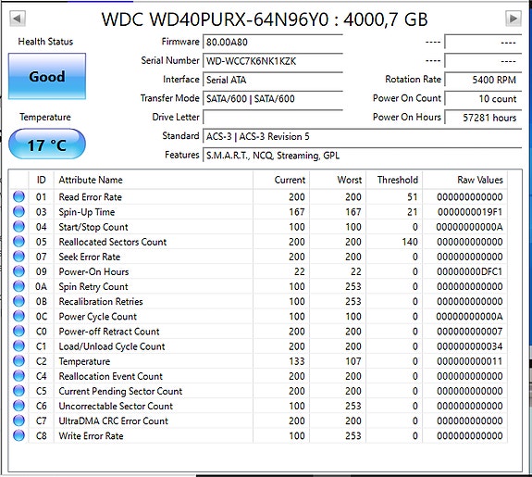Click status circle of Read Error Rate
Image resolution: width=532 pixels, height=477 pixels.
tap(19, 196)
